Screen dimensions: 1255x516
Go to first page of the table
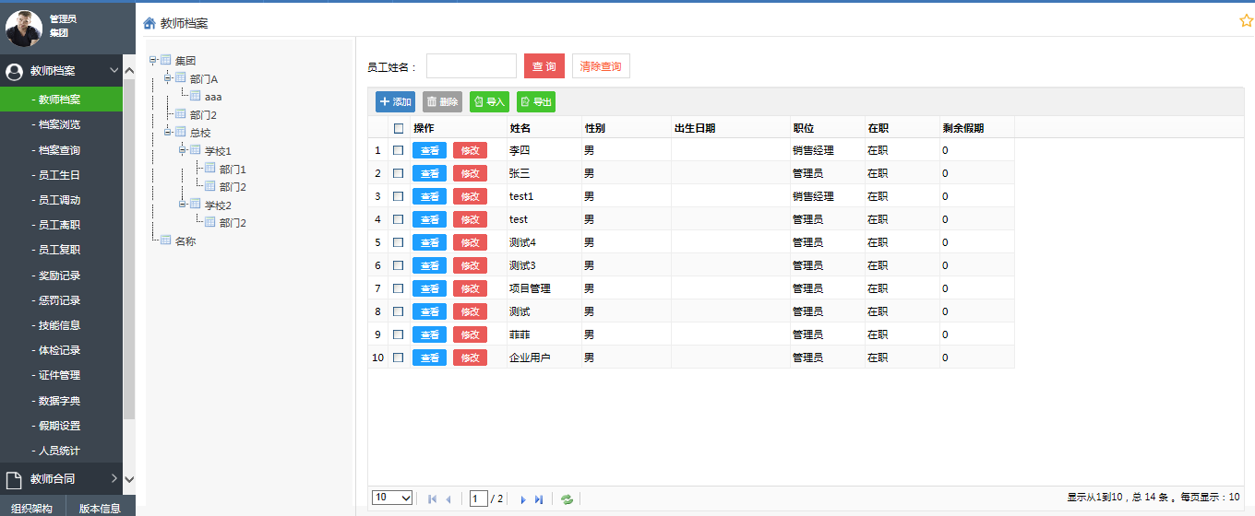[433, 498]
